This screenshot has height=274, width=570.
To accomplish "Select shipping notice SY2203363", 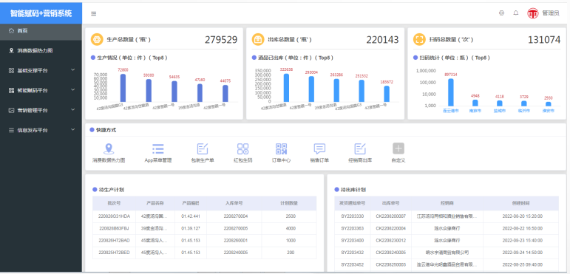I will (352, 228).
